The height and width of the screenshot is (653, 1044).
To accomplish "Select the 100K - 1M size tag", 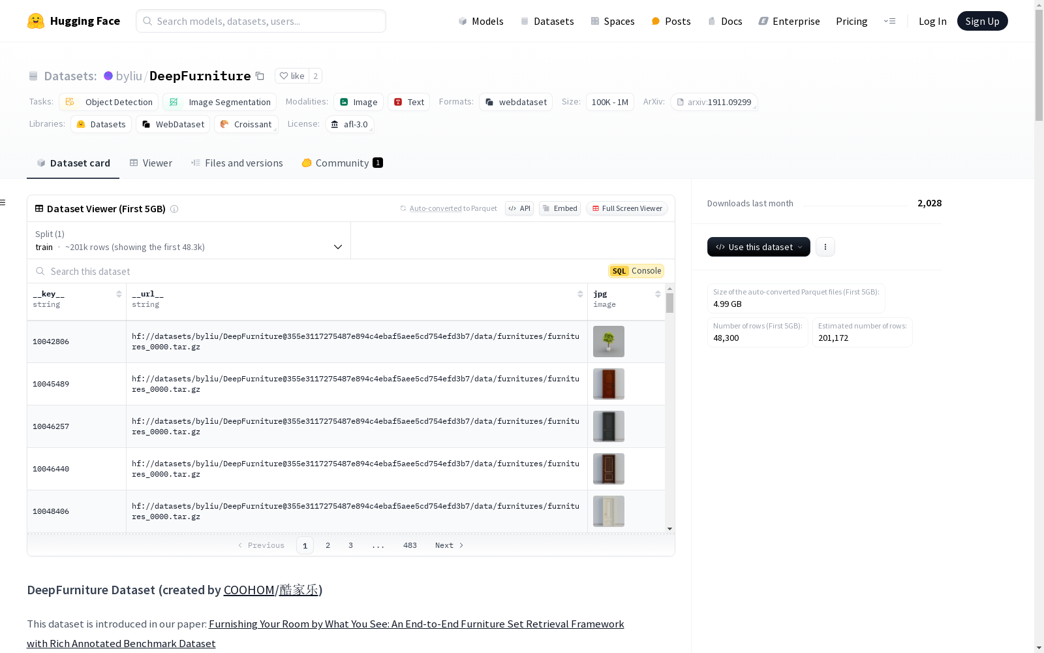I will click(609, 102).
